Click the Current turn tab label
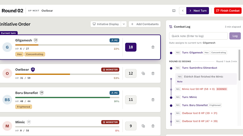Viewport: 243px width, 136px height. click(x=8, y=33)
